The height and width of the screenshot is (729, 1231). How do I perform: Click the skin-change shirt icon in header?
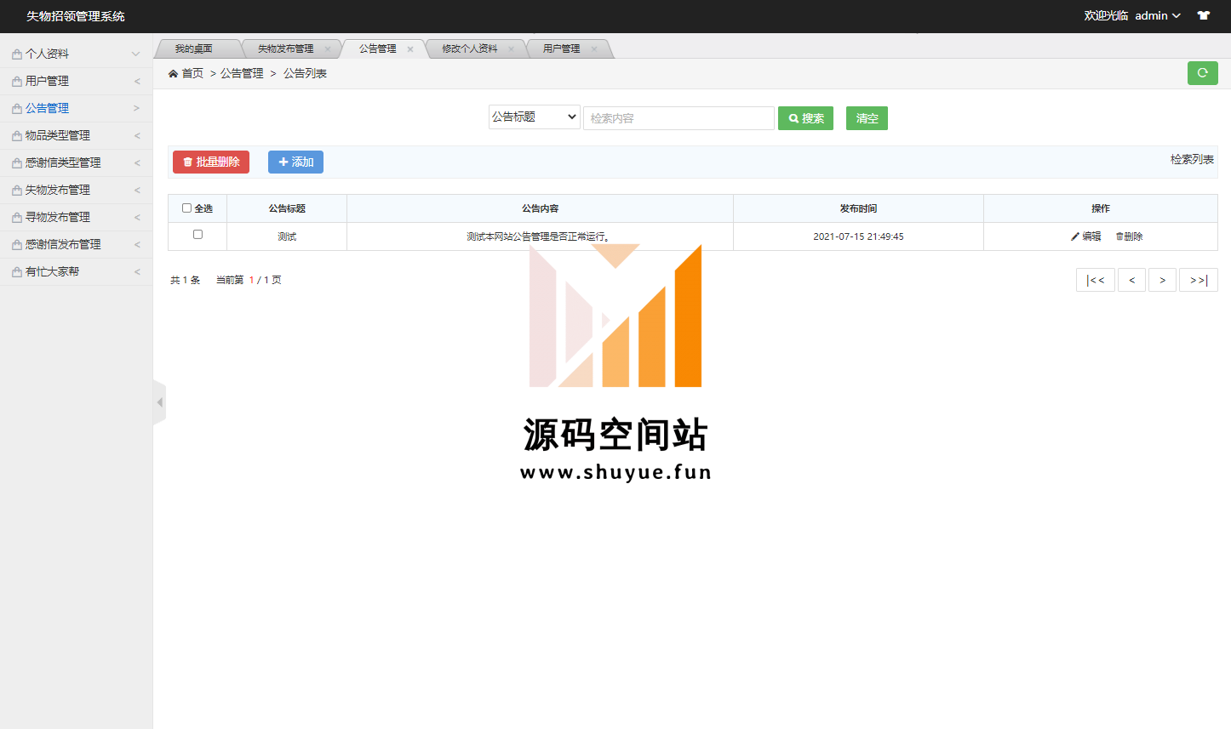pyautogui.click(x=1204, y=15)
